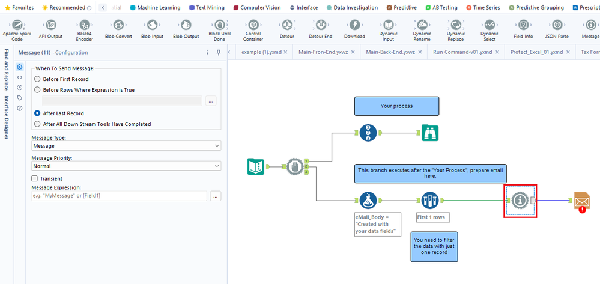Open the configuration gear tab
This screenshot has width=600, height=284.
(20, 67)
